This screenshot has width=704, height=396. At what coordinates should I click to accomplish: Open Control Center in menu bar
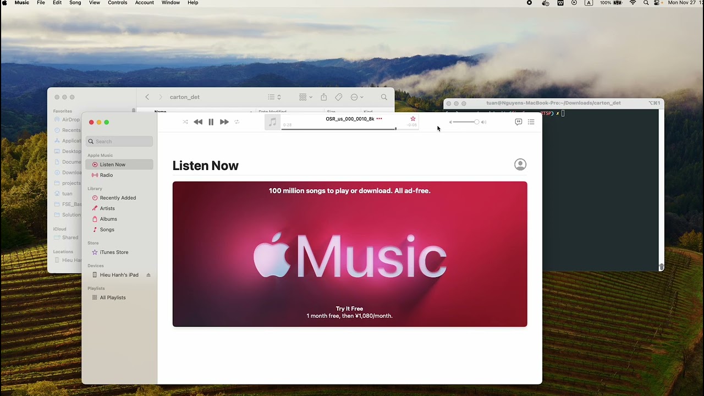tap(657, 3)
